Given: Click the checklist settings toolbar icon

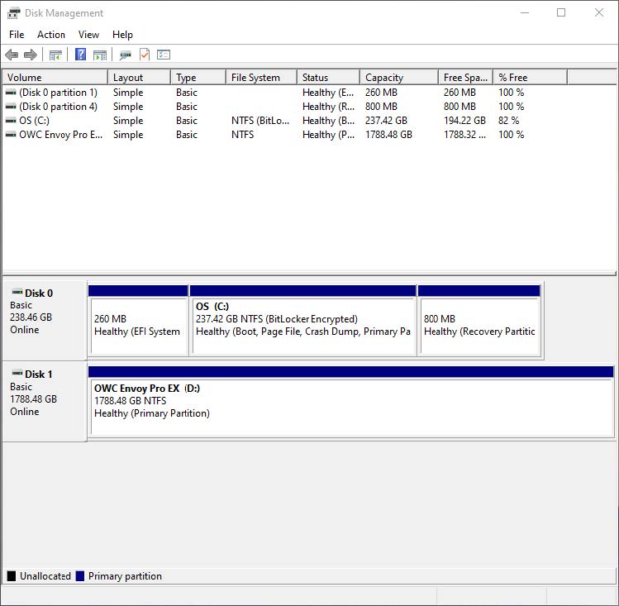Looking at the screenshot, I should (x=164, y=55).
